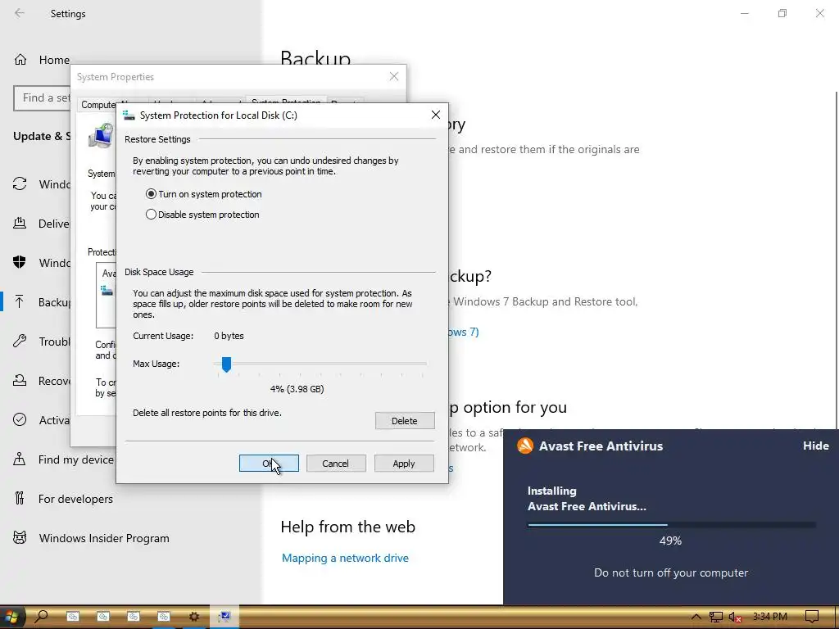Open For developers in sidebar
The width and height of the screenshot is (839, 629).
pos(75,499)
